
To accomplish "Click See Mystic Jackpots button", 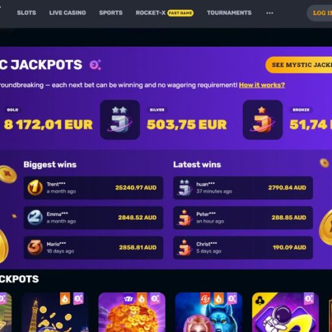I will (x=299, y=65).
